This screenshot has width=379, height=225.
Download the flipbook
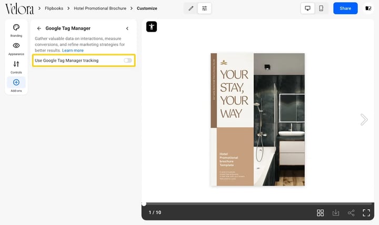pyautogui.click(x=336, y=213)
